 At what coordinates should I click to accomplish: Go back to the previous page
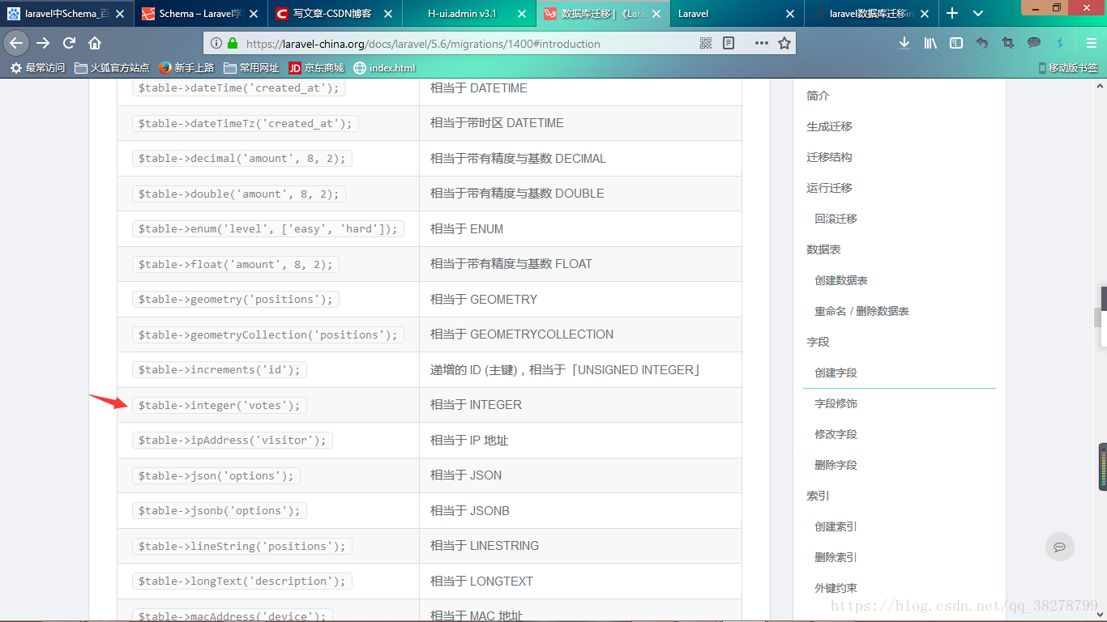coord(16,43)
